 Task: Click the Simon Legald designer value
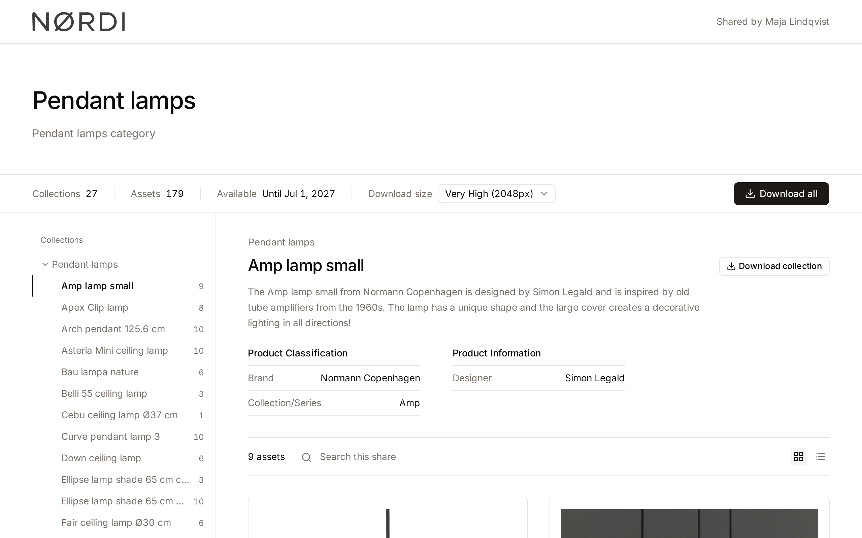[x=595, y=378]
